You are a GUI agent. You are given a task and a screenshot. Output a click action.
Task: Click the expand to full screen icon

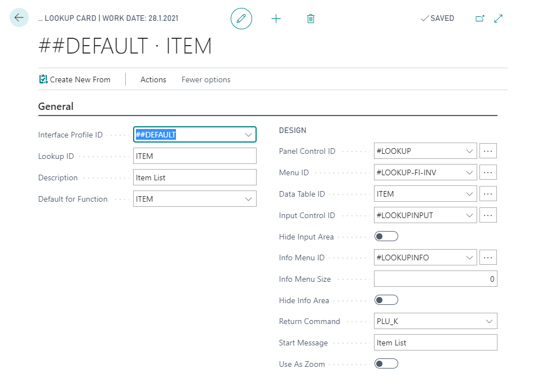point(498,19)
